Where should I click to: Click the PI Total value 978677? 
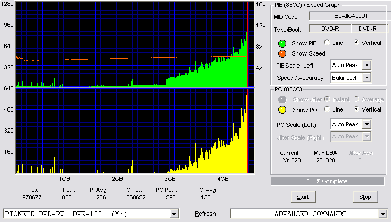(32, 198)
